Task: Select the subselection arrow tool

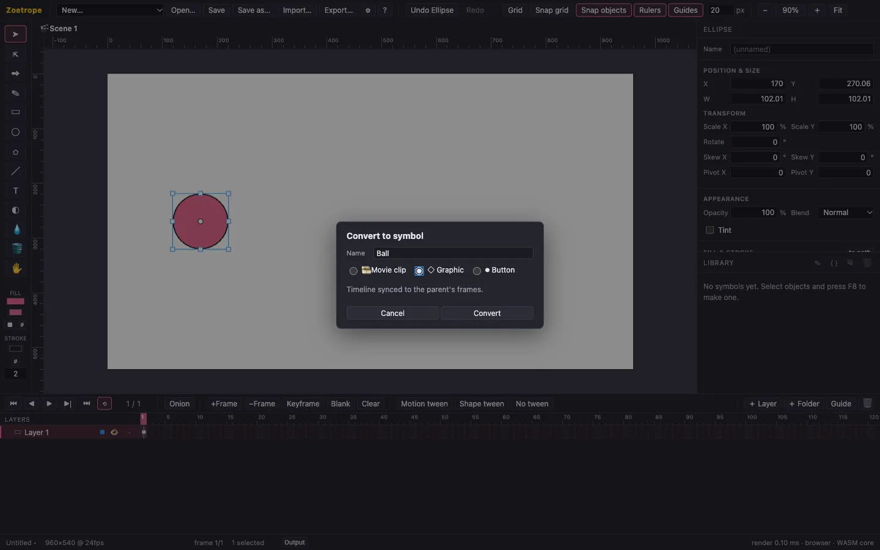Action: coord(15,54)
